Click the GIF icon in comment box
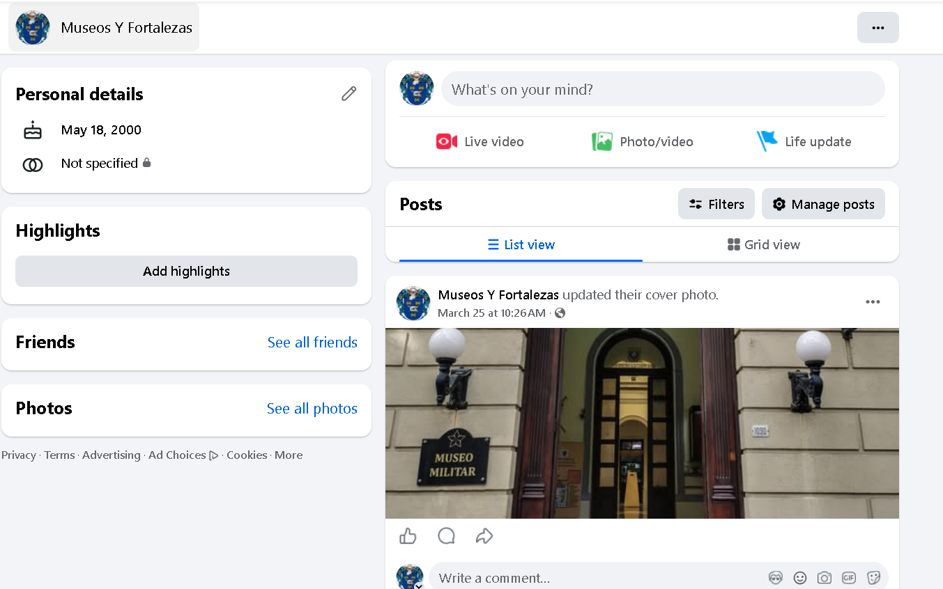The width and height of the screenshot is (943, 589). click(x=849, y=578)
